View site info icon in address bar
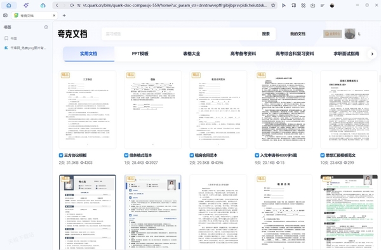 click(x=79, y=5)
